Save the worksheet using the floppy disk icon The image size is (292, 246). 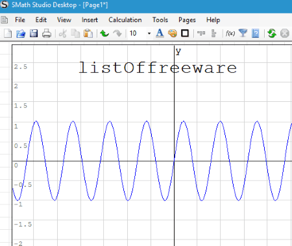click(x=34, y=34)
